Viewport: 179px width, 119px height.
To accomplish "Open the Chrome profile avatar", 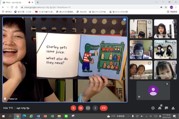I will pyautogui.click(x=171, y=7).
